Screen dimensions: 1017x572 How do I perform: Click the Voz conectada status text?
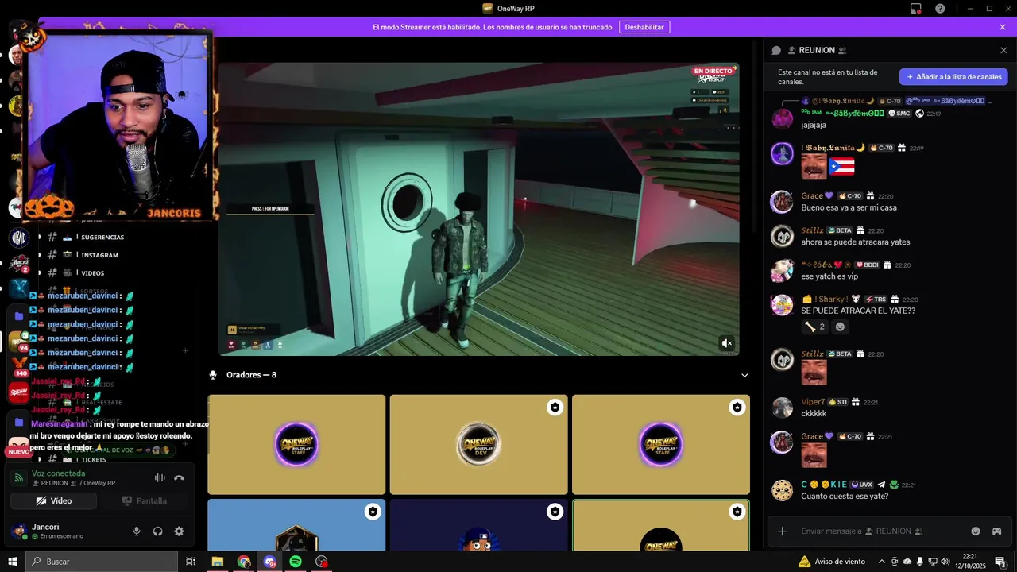(x=58, y=473)
